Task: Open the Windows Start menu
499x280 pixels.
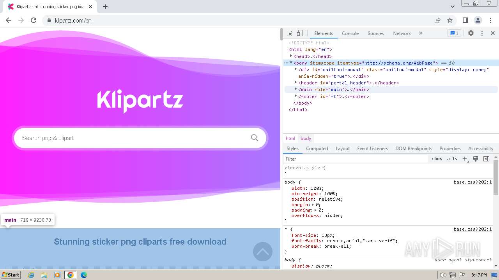Action: [x=11, y=275]
